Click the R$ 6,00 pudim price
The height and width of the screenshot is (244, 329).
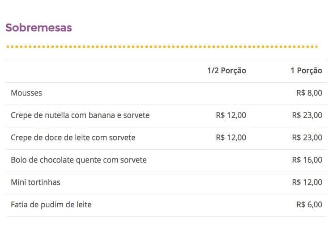tap(309, 205)
